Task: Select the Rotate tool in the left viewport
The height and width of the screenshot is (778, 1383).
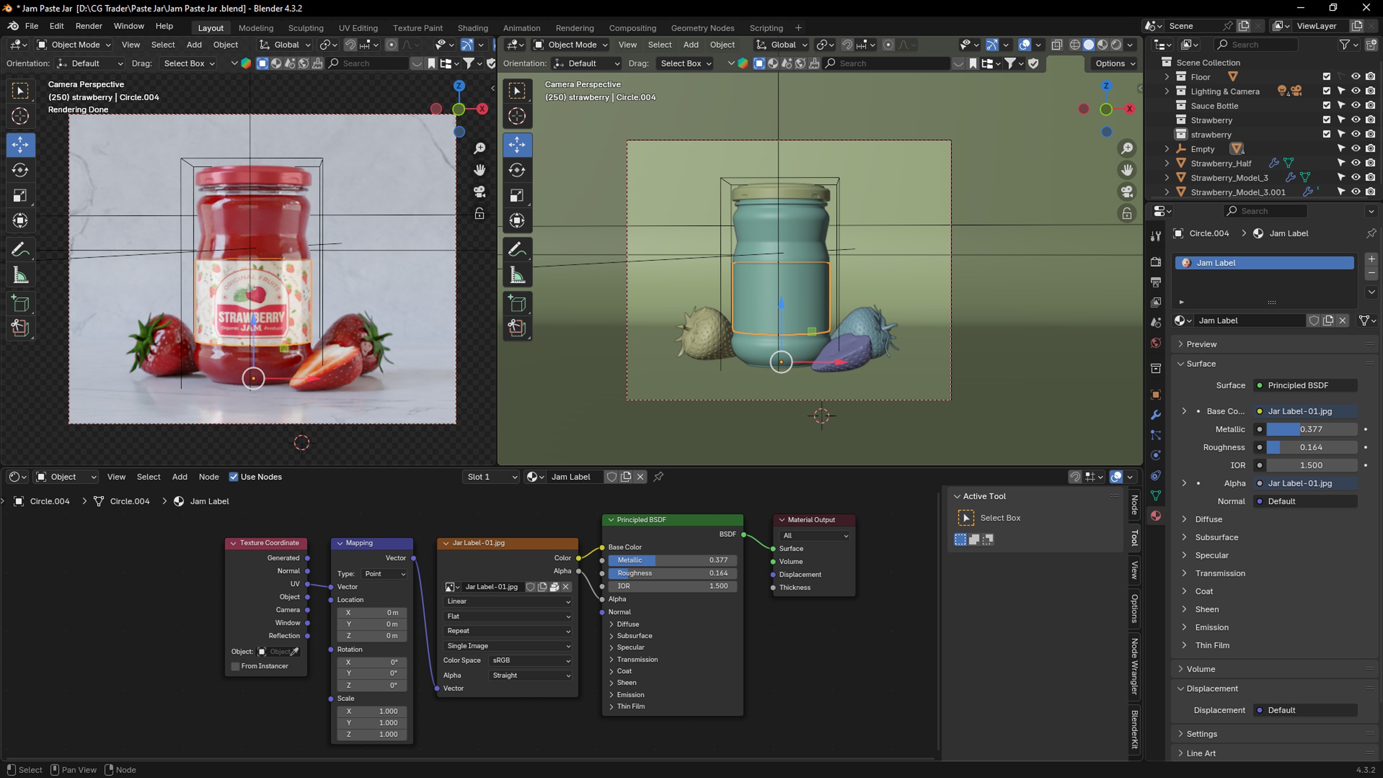Action: click(x=20, y=170)
